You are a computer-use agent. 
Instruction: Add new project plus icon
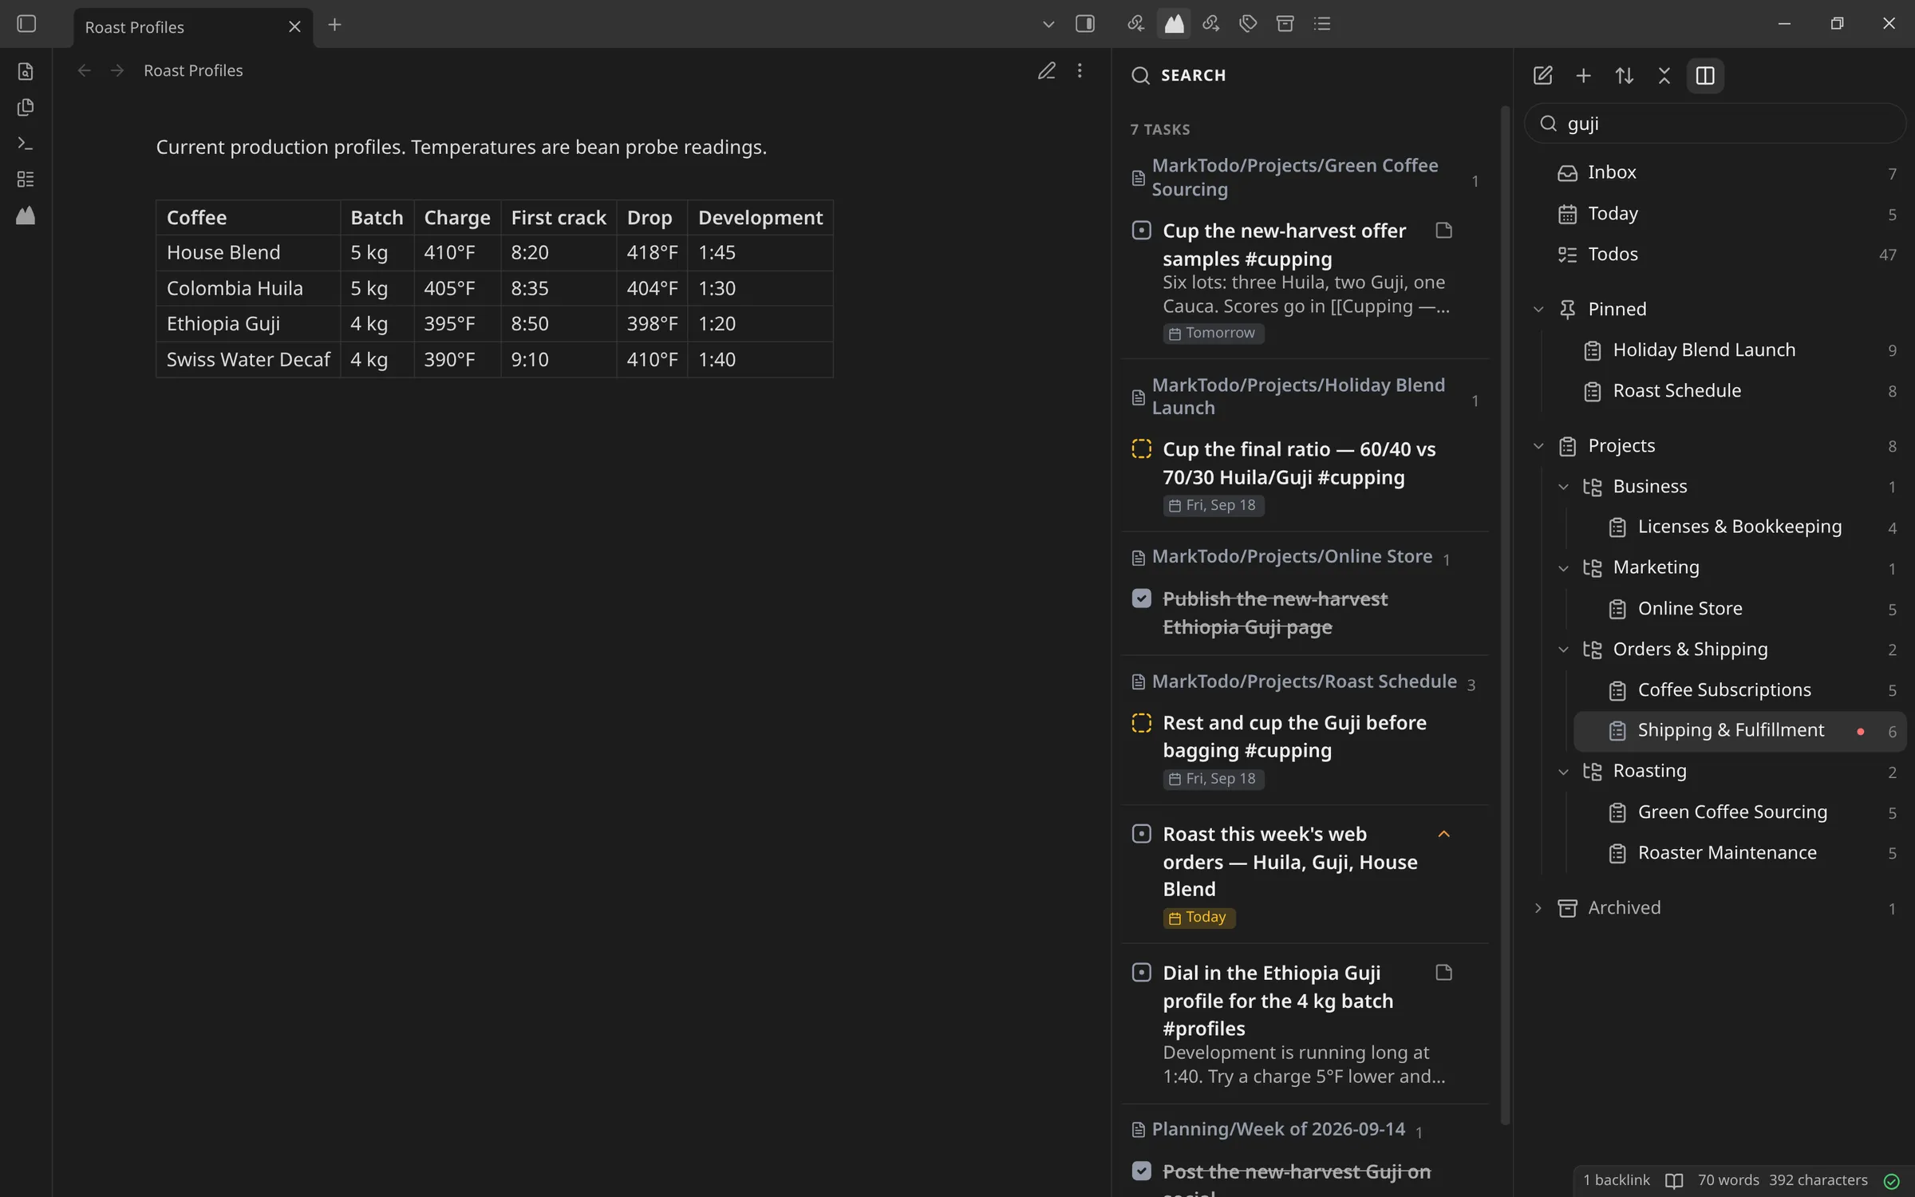[x=1584, y=76]
